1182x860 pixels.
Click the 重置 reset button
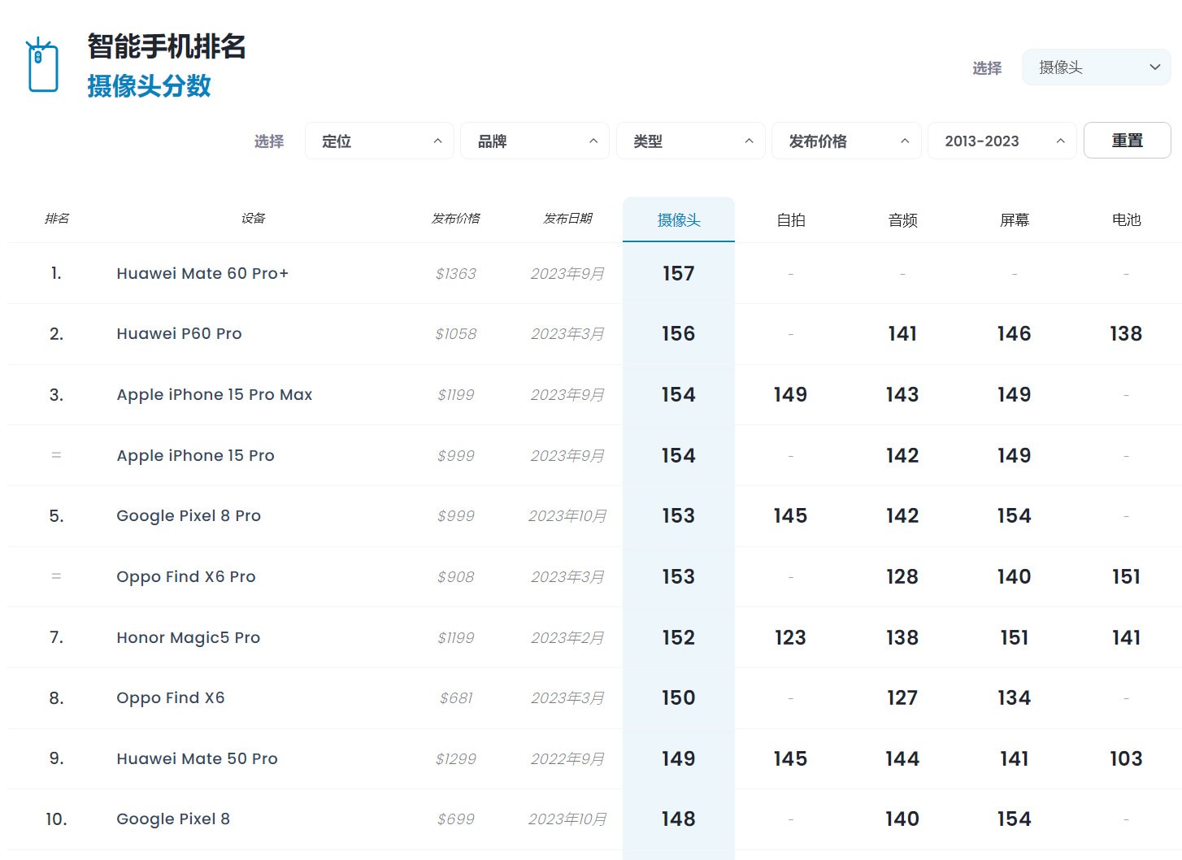click(x=1128, y=141)
